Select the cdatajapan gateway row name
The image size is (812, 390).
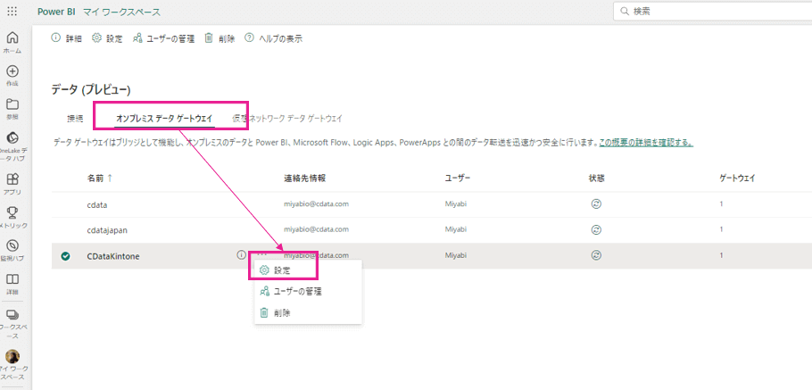click(x=105, y=229)
